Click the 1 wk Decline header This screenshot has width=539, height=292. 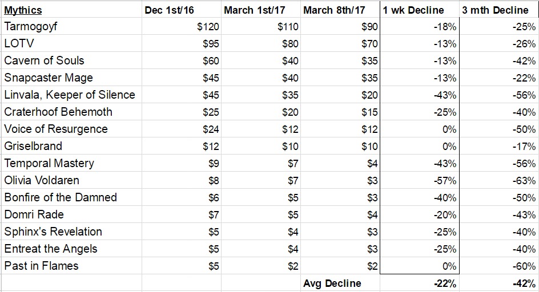point(419,10)
